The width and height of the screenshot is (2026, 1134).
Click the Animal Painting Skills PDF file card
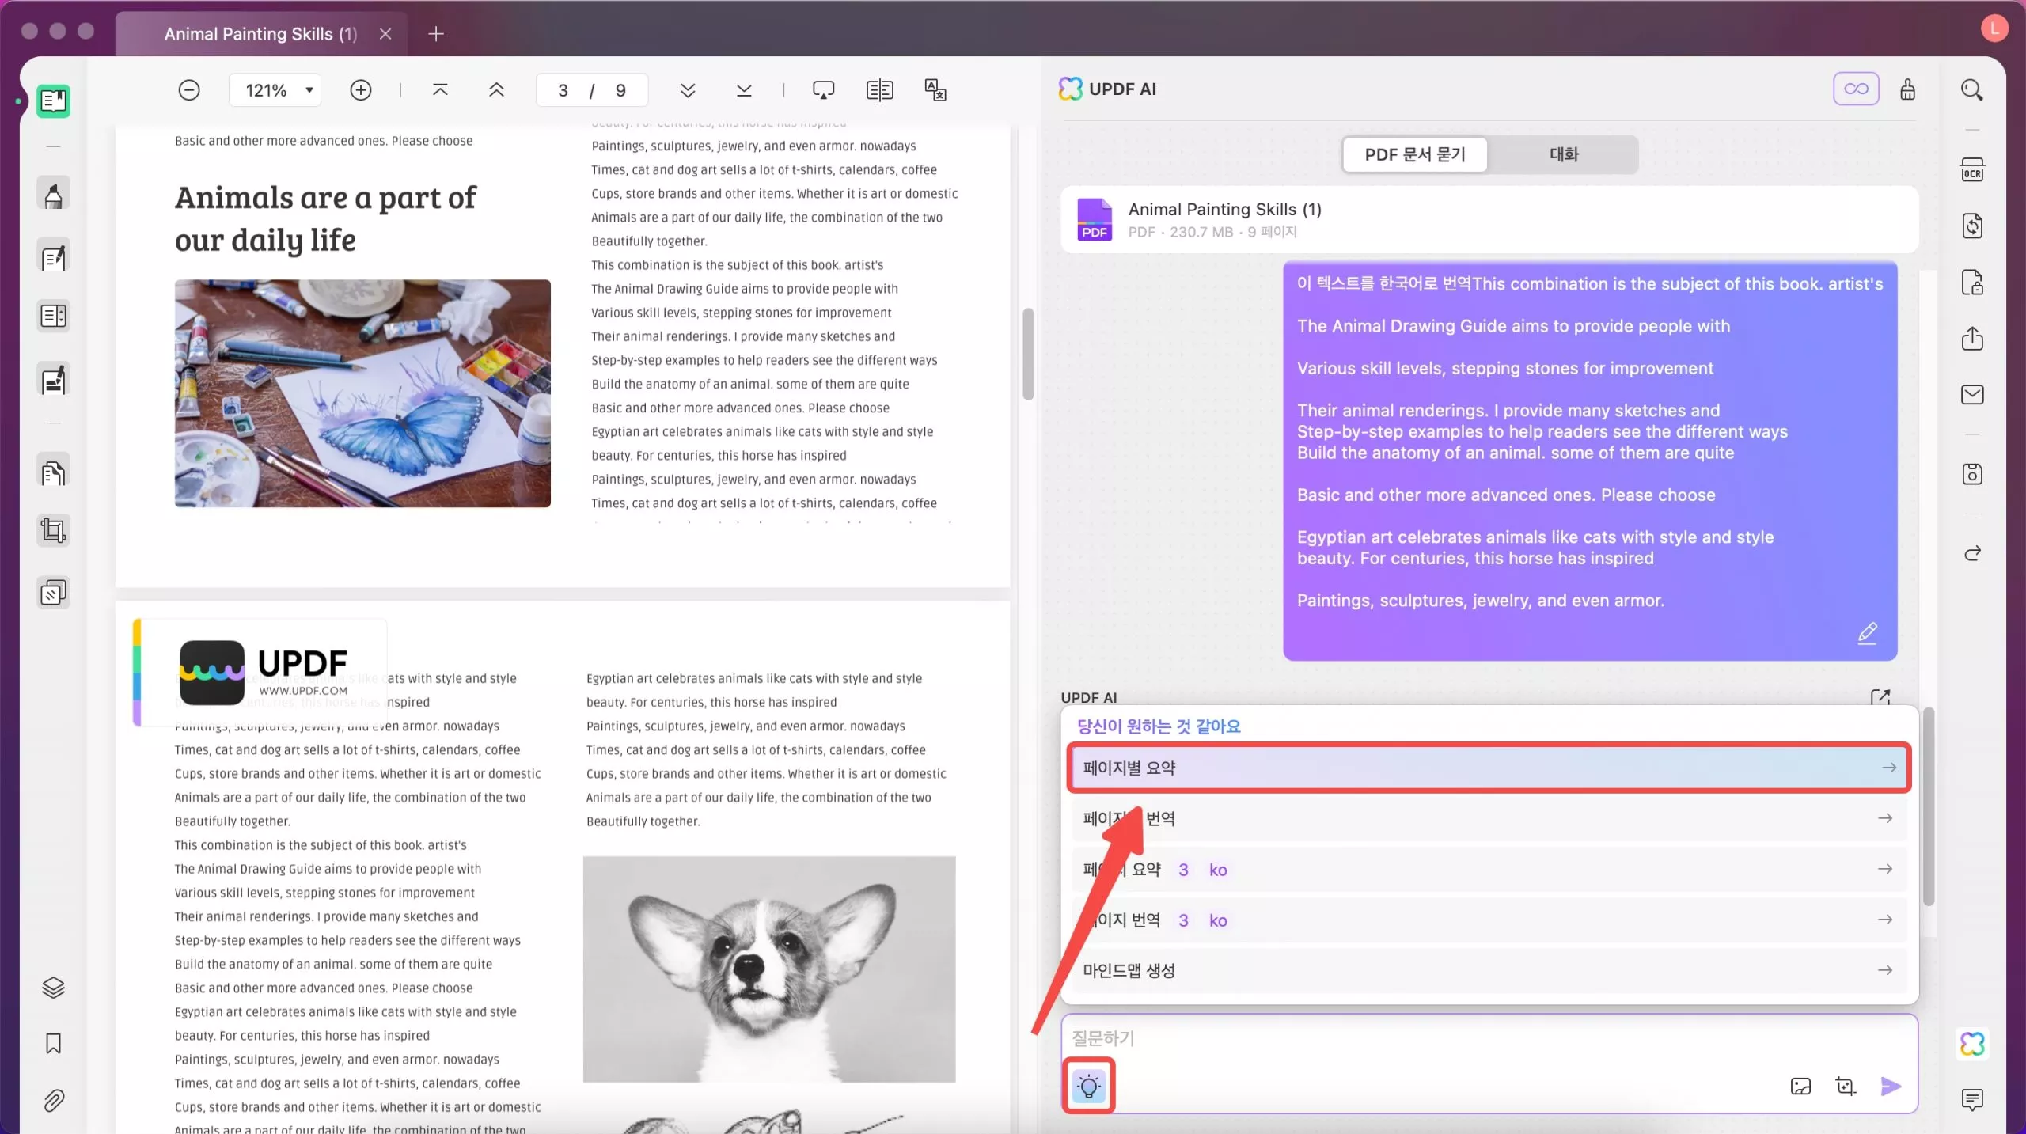[1489, 219]
